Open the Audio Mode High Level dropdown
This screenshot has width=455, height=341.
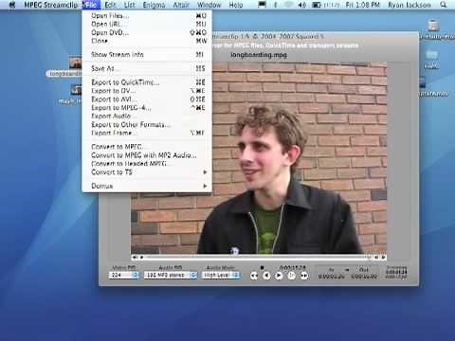[x=221, y=276]
